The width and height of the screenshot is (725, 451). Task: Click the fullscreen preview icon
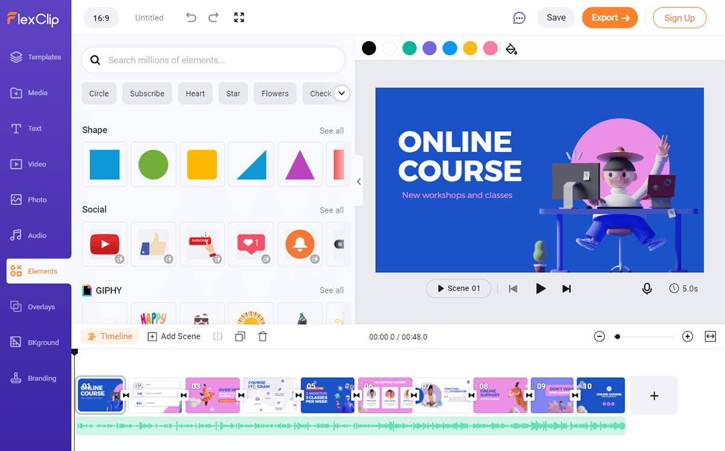coord(239,18)
